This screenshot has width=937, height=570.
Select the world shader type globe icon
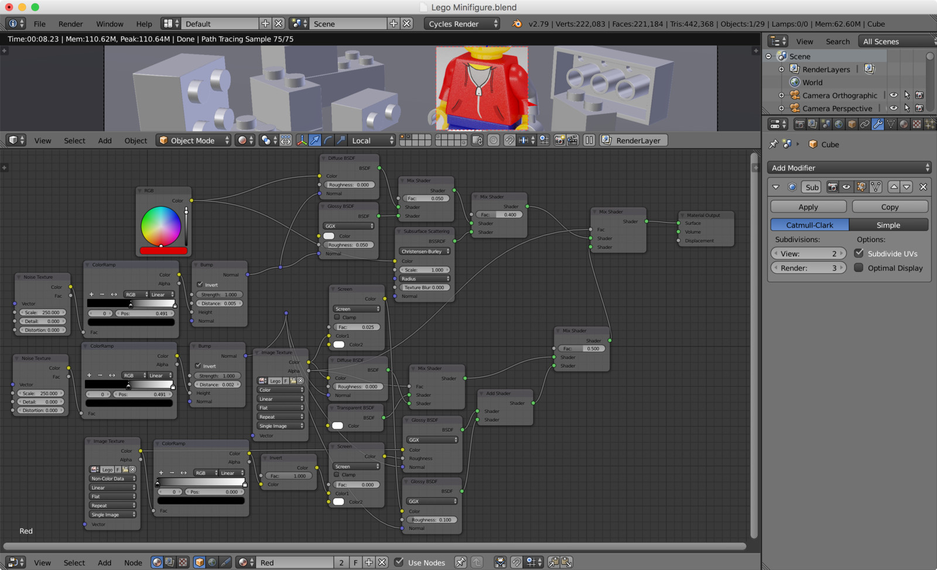coord(213,562)
